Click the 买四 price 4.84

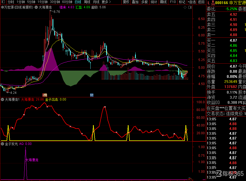(233, 56)
